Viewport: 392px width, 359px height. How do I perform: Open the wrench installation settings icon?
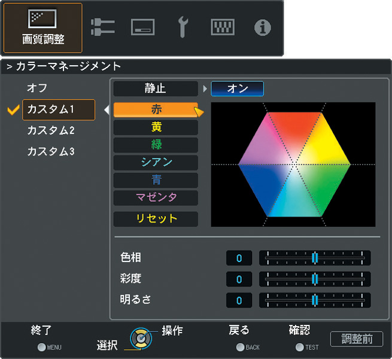(183, 28)
